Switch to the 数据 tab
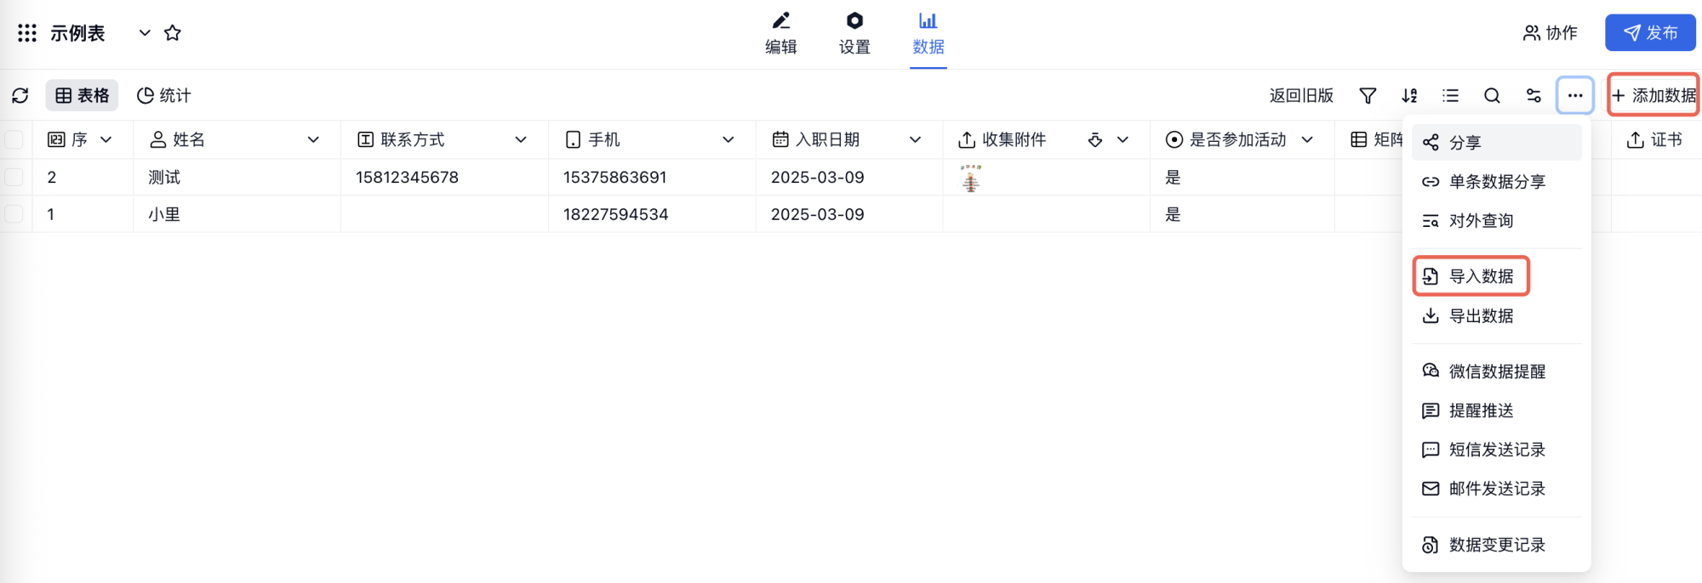Viewport: 1702px width, 583px height. point(928,34)
